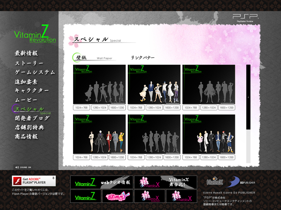This screenshot has height=210, width=281.
Task: Open the pink VitaminY banner
Action: tap(118, 196)
